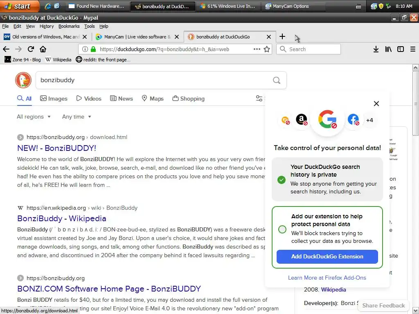Open the File menu
This screenshot has width=419, height=314.
coord(5,26)
